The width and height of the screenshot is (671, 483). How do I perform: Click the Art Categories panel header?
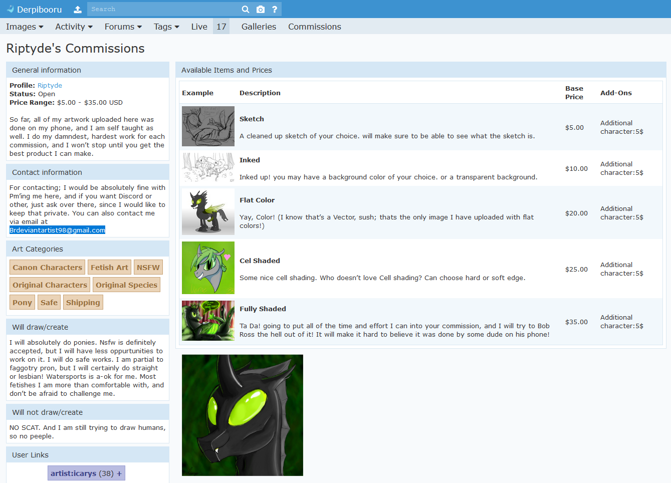coord(88,249)
